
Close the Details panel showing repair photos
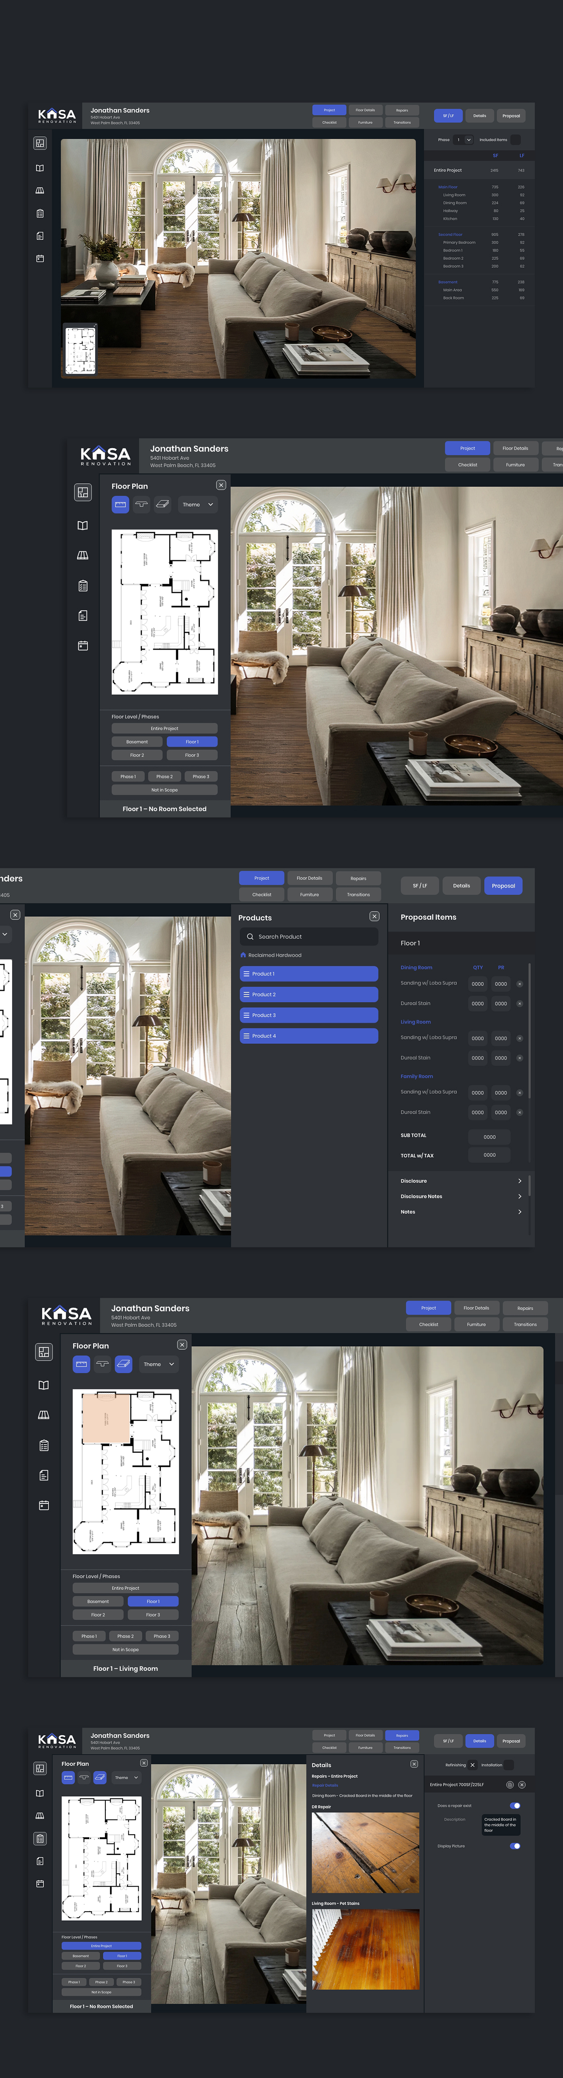(x=414, y=1764)
